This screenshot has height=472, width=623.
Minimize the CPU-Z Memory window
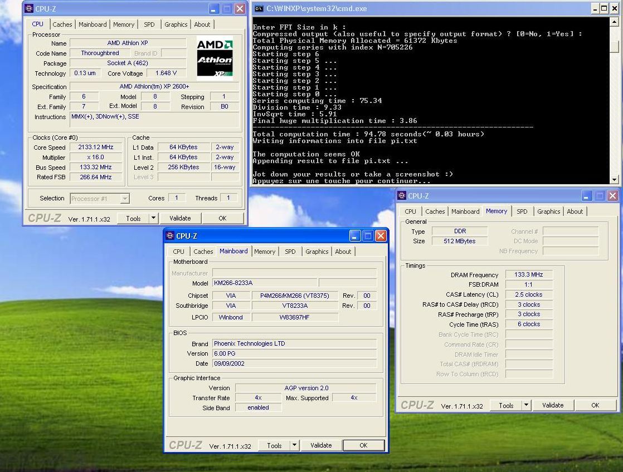click(586, 196)
